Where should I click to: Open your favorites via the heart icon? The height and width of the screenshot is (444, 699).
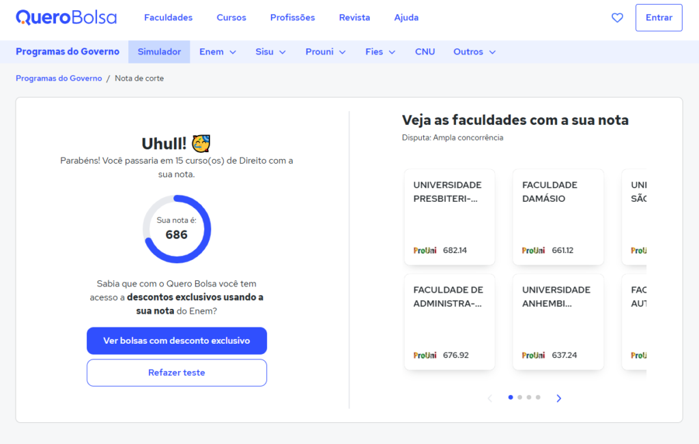pos(617,18)
